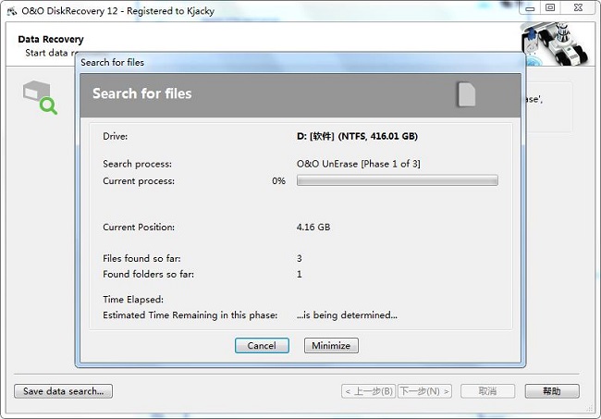Viewport: 601px width, 419px height.
Task: Click O&O UnErase [Phase 1 of 3] text
Action: pyautogui.click(x=359, y=164)
